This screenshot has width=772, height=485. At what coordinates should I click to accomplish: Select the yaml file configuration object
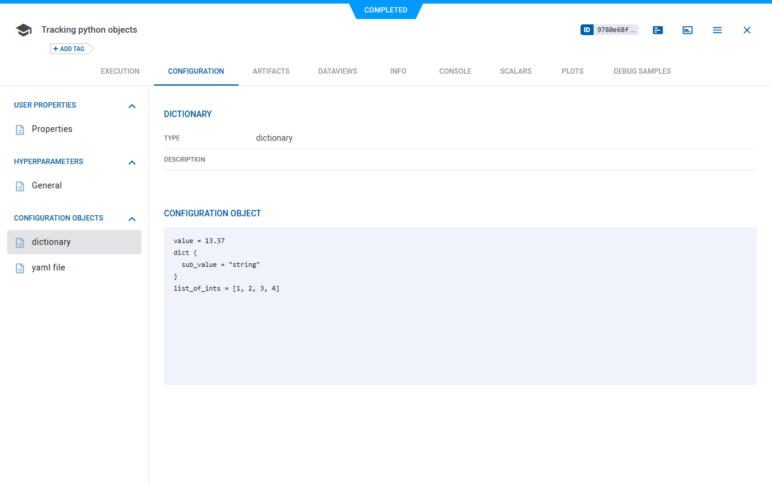tap(48, 267)
